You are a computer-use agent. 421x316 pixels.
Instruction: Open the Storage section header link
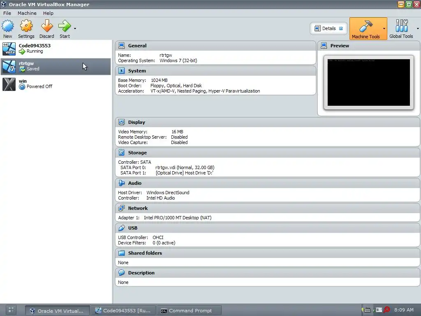click(x=137, y=153)
